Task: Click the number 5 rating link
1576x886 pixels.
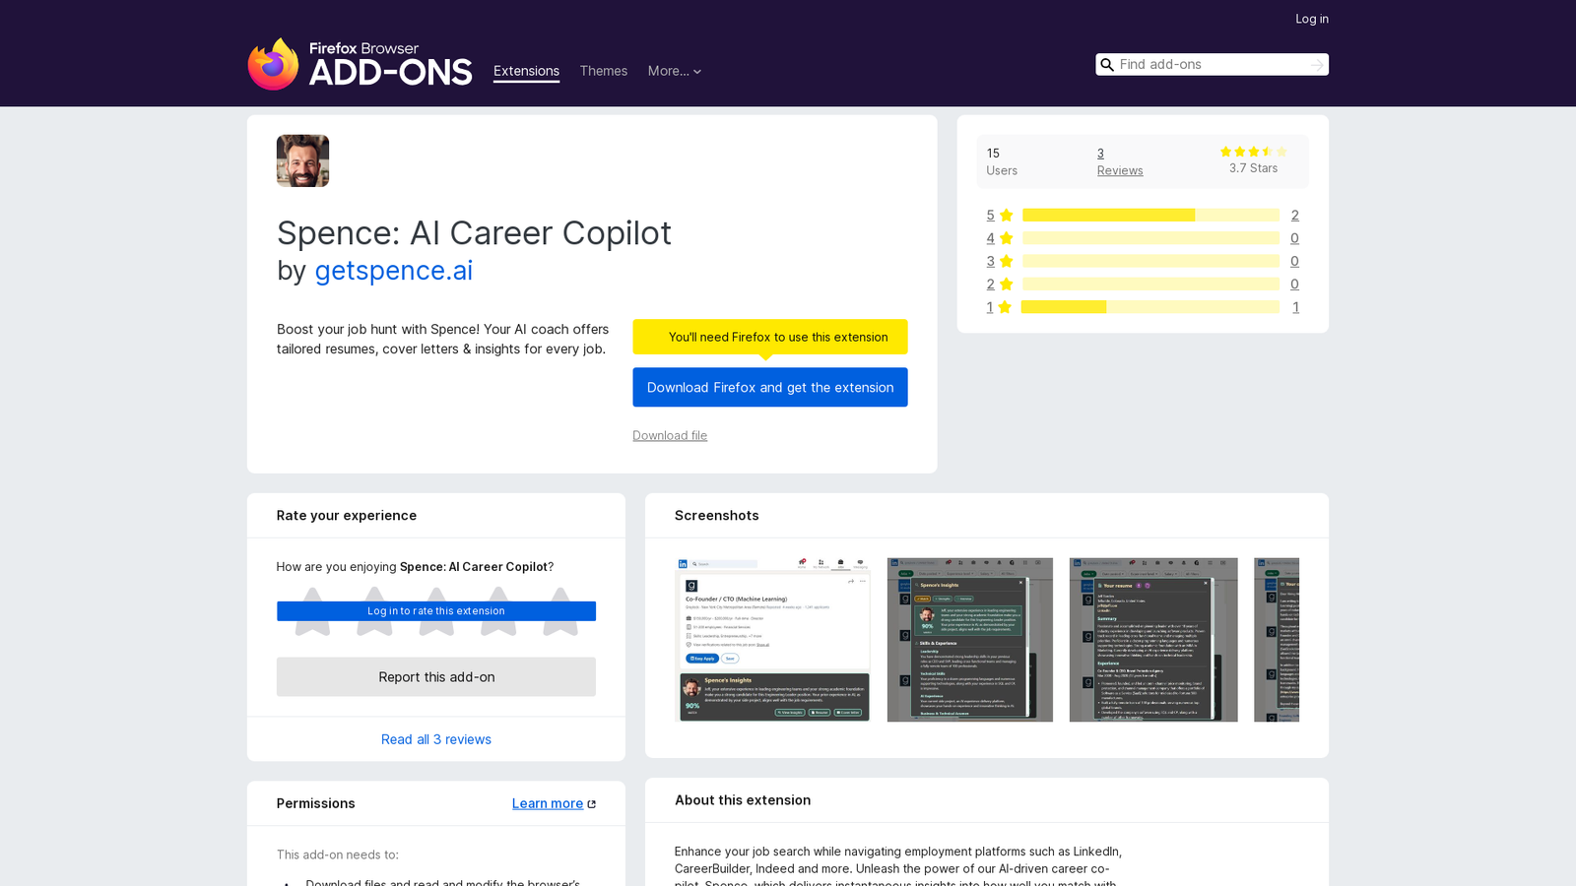Action: [991, 216]
